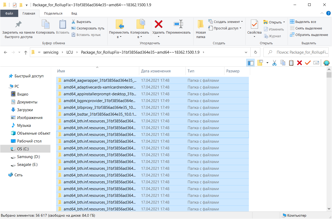
Task: Click the amd64_bsdtar folder row
Action: point(152,114)
